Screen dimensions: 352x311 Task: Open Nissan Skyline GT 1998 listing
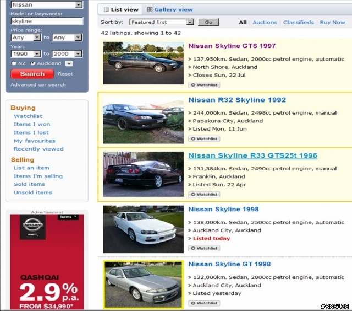click(x=229, y=264)
